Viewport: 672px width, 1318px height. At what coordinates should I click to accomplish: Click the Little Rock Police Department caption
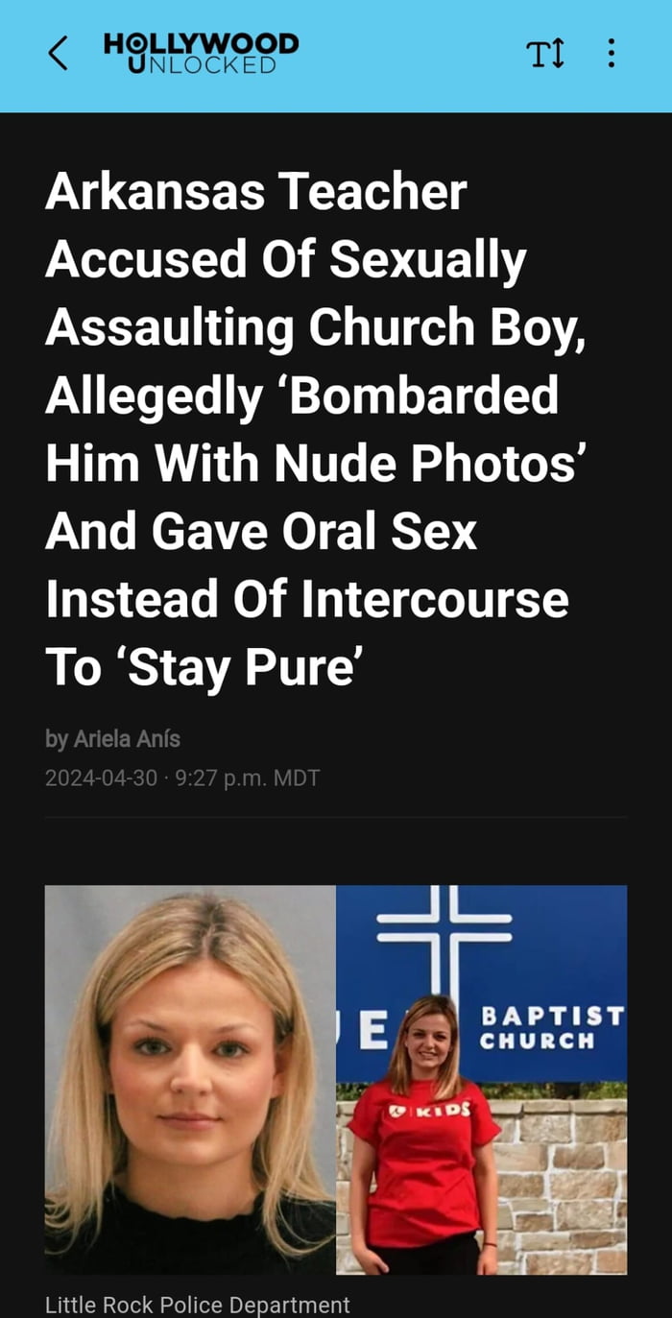click(198, 1305)
